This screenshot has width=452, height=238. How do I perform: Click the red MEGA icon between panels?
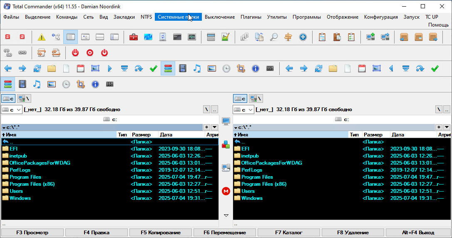(226, 191)
